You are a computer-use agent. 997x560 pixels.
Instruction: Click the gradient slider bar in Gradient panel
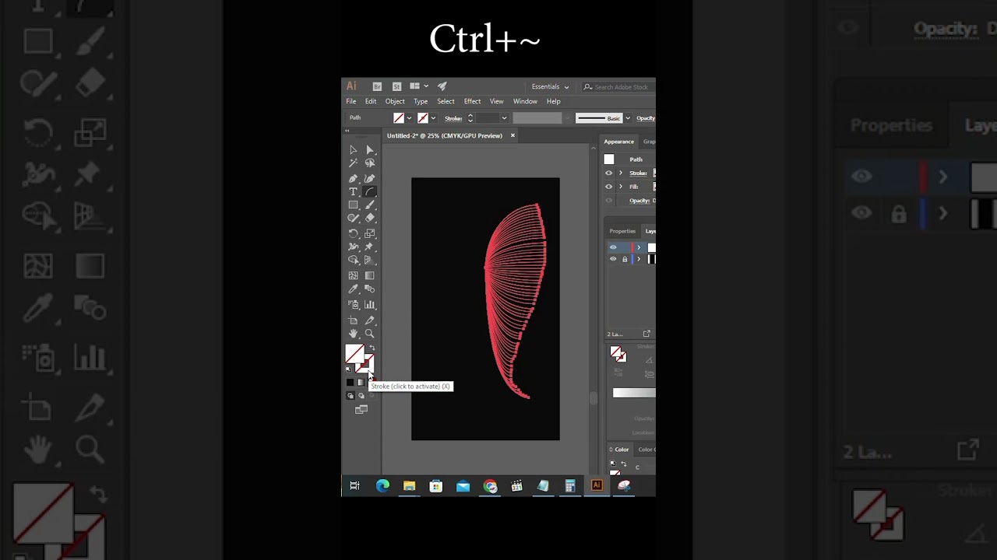click(x=634, y=393)
